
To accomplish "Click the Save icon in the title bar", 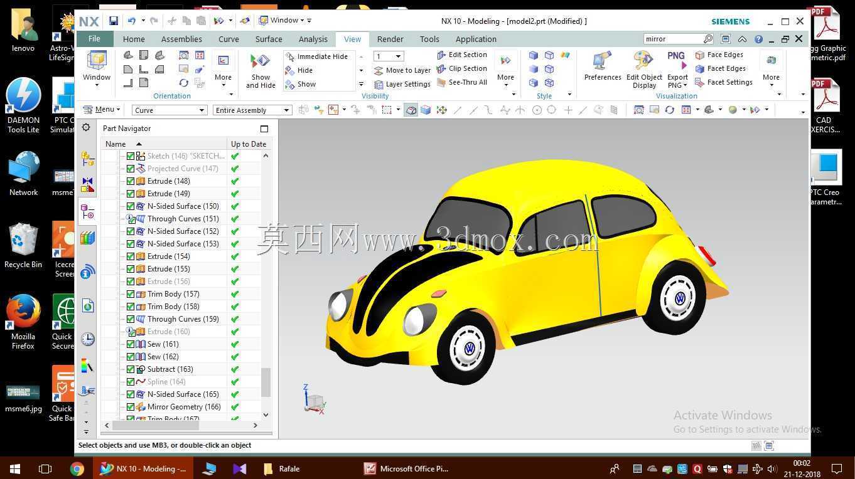I will pyautogui.click(x=114, y=21).
